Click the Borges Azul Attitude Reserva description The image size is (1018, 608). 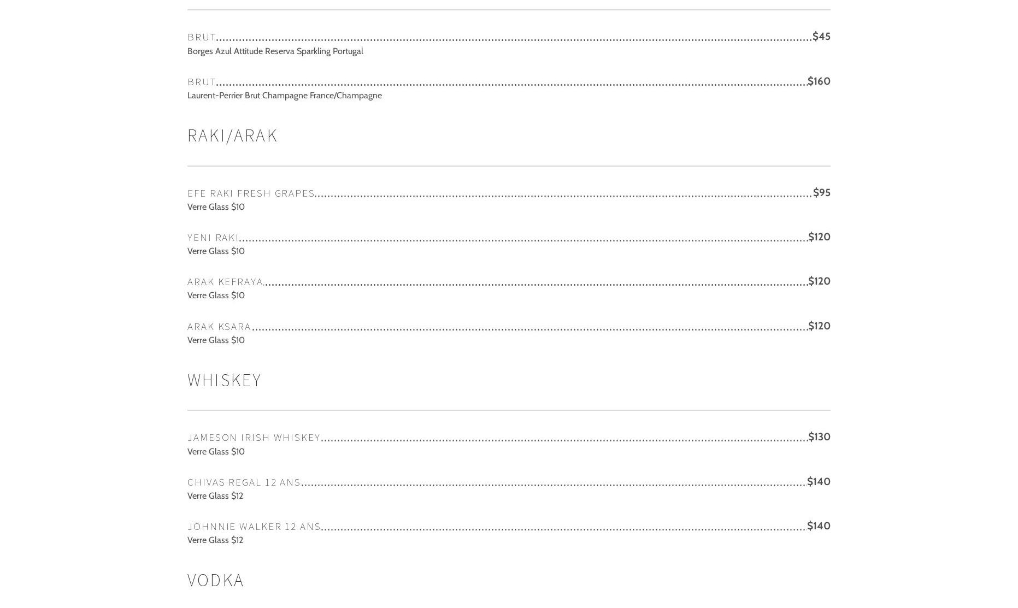pos(275,51)
